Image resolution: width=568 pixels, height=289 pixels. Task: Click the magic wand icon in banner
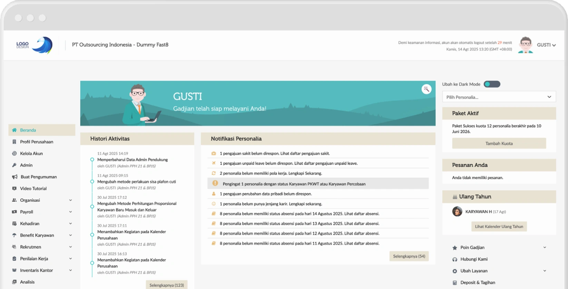[x=426, y=89]
